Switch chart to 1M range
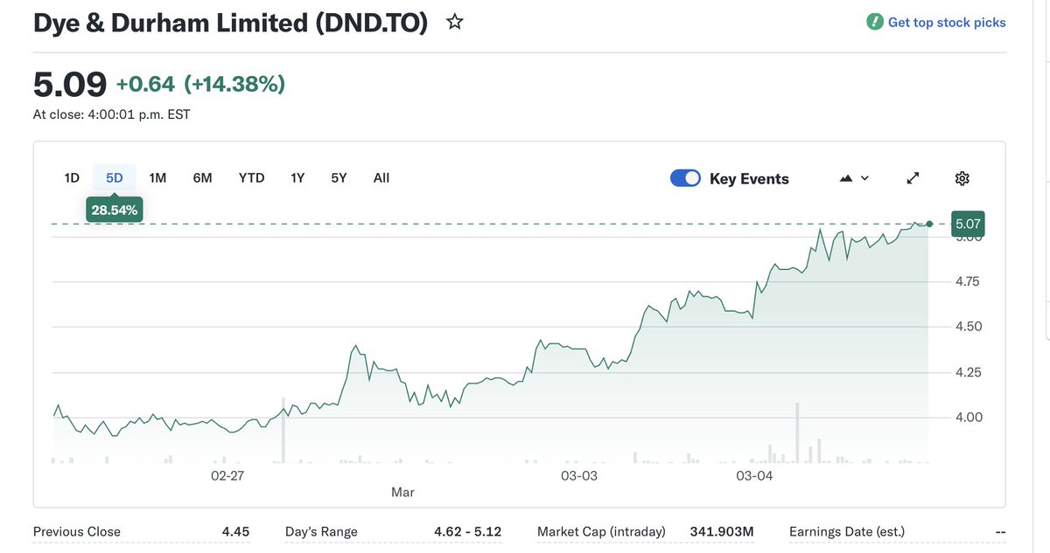 click(x=157, y=177)
